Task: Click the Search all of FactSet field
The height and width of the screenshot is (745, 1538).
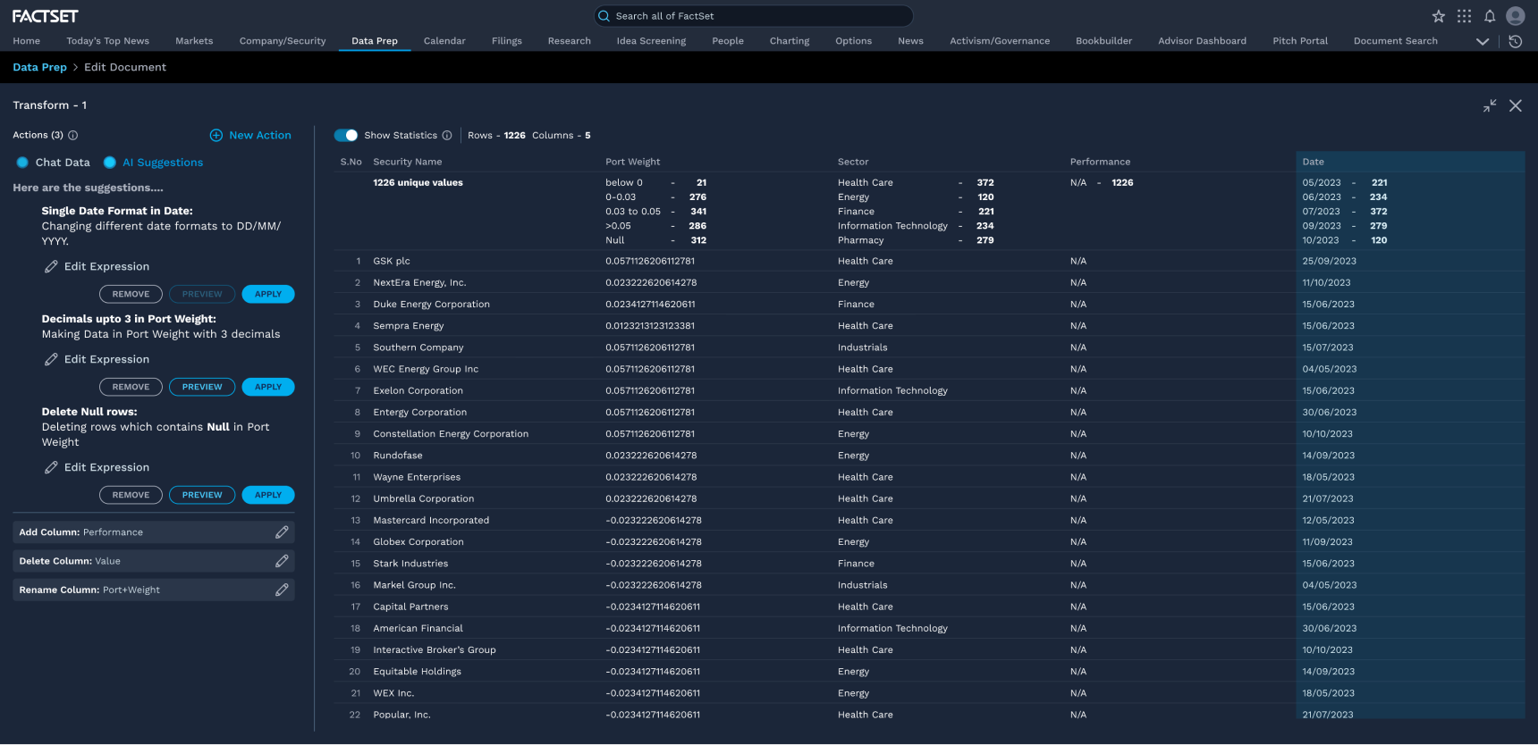Action: pos(754,16)
